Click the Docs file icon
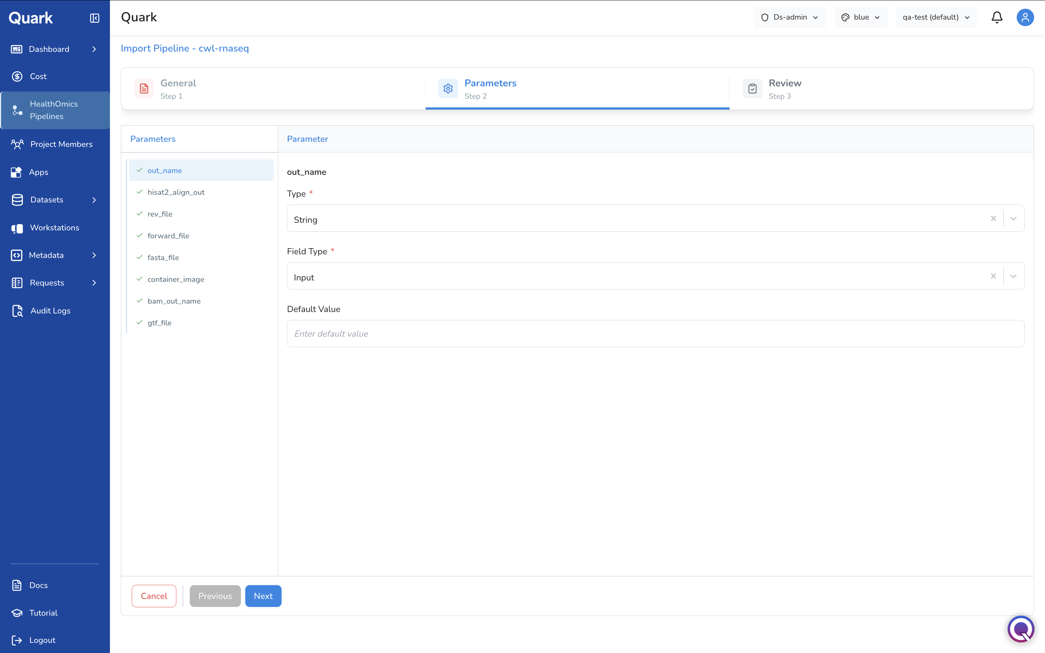 17,585
